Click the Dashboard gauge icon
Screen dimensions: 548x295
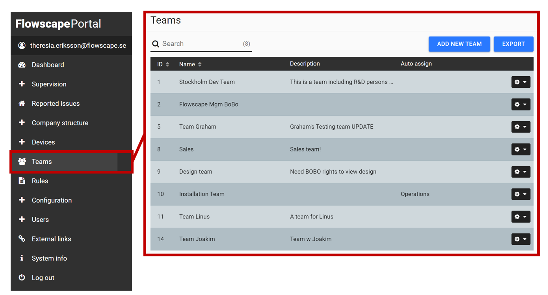pos(22,65)
